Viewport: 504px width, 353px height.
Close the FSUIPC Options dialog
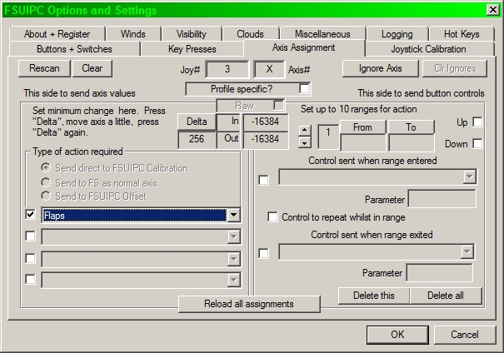(x=492, y=10)
